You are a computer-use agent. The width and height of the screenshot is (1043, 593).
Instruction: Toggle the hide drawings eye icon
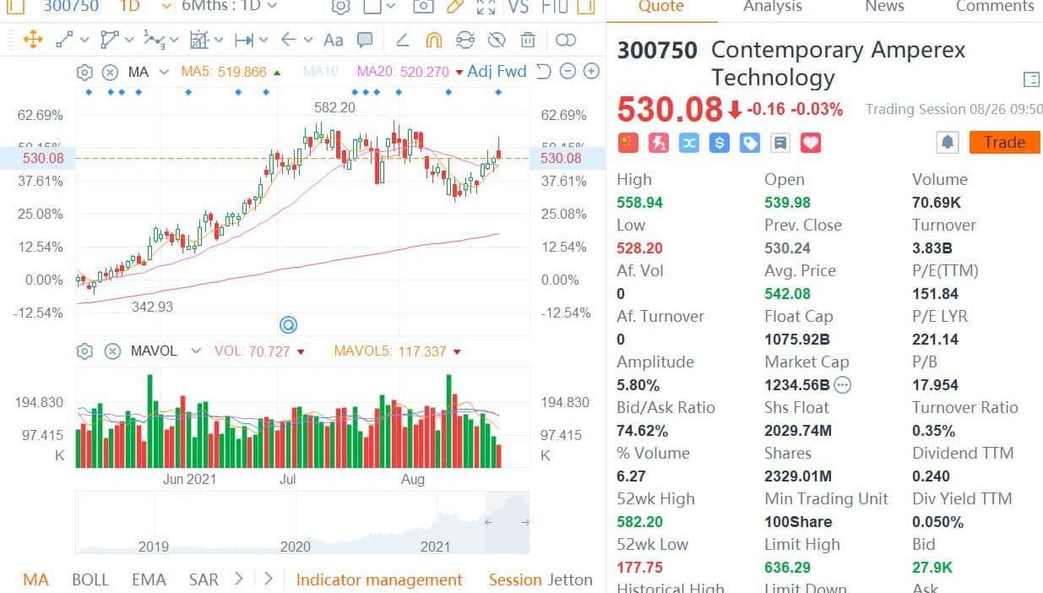[x=497, y=40]
